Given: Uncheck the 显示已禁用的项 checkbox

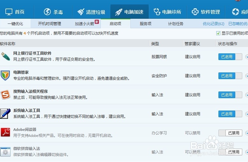Looking at the screenshot, I should pyautogui.click(x=218, y=33).
